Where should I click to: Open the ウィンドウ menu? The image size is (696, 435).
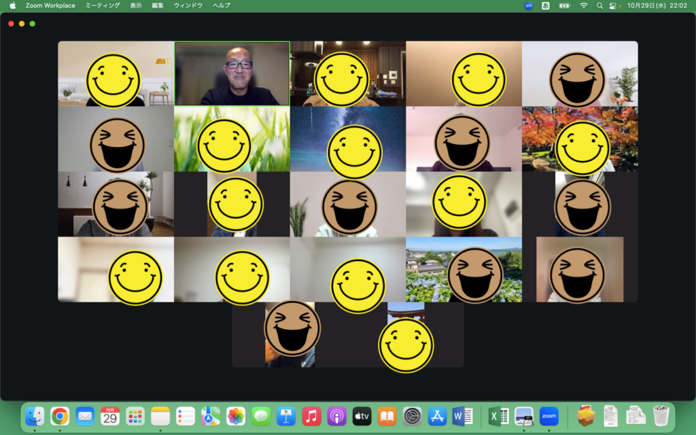tap(188, 5)
